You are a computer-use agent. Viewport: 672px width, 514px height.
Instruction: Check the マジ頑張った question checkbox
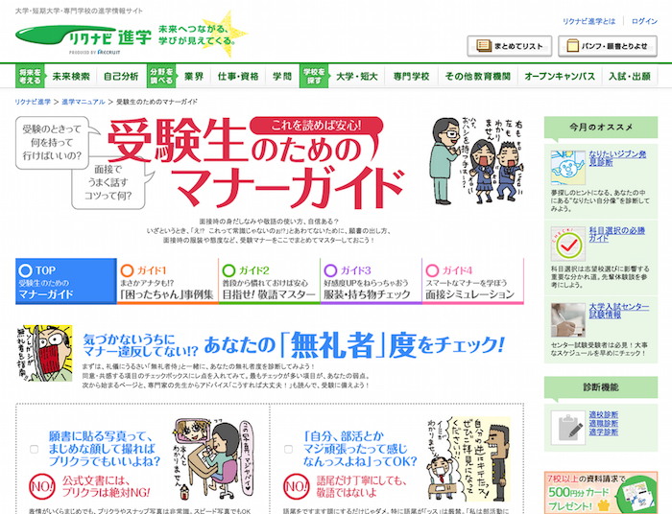(288, 449)
